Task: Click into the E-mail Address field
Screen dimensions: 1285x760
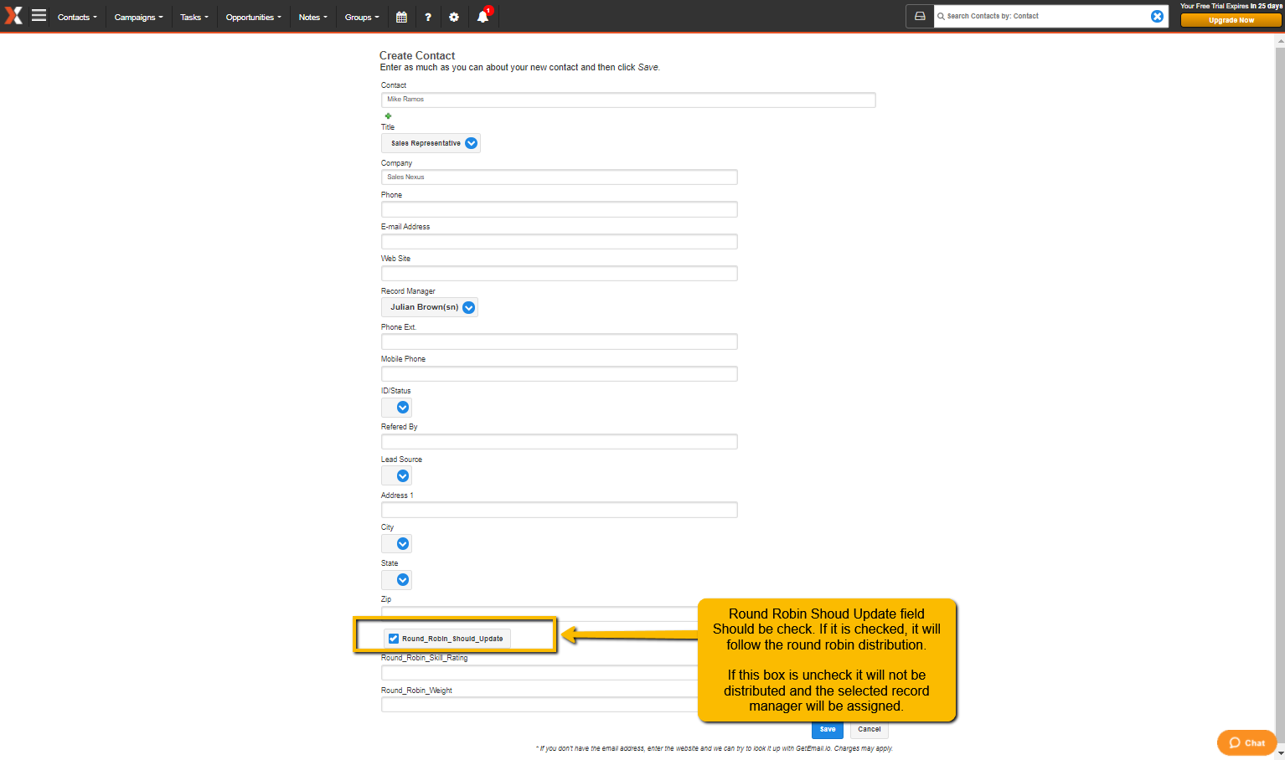Action: (x=559, y=242)
